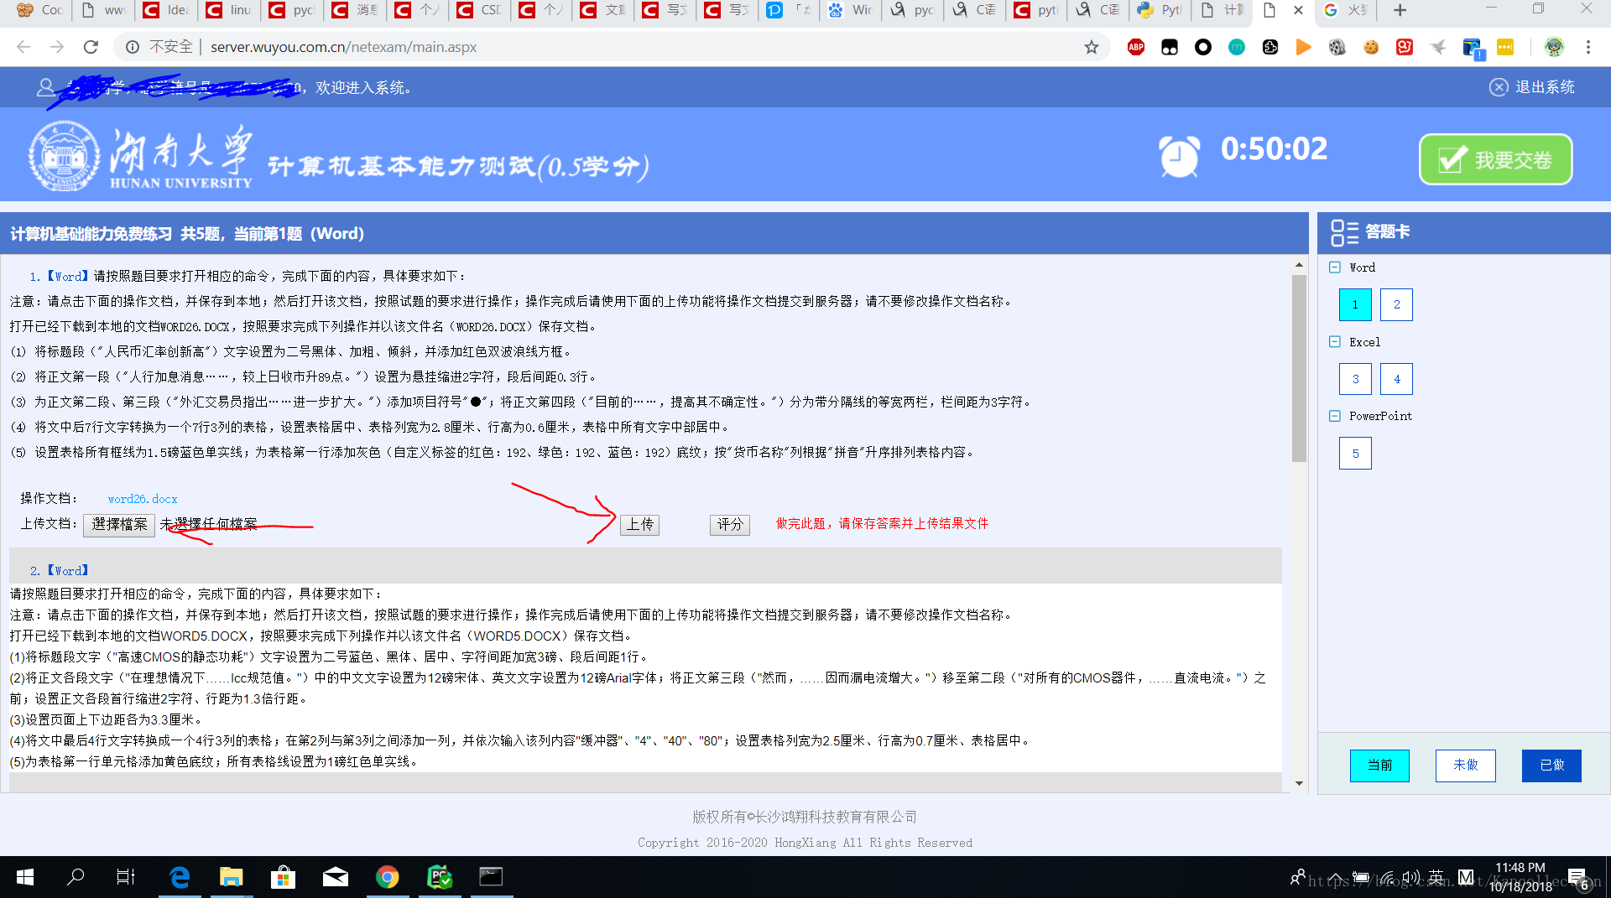
Task: Switch to the Coc browser tab
Action: (x=40, y=10)
